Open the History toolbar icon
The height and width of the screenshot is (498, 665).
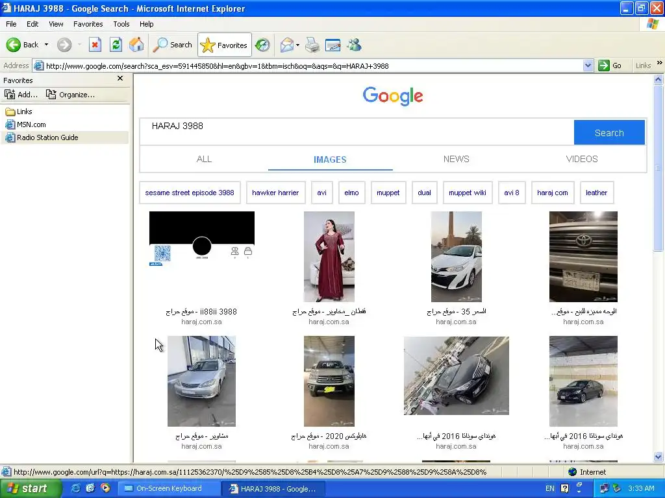click(x=262, y=45)
